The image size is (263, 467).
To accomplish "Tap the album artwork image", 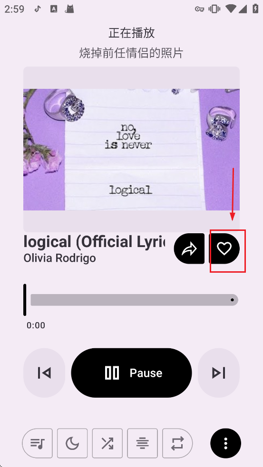I will click(x=131, y=149).
